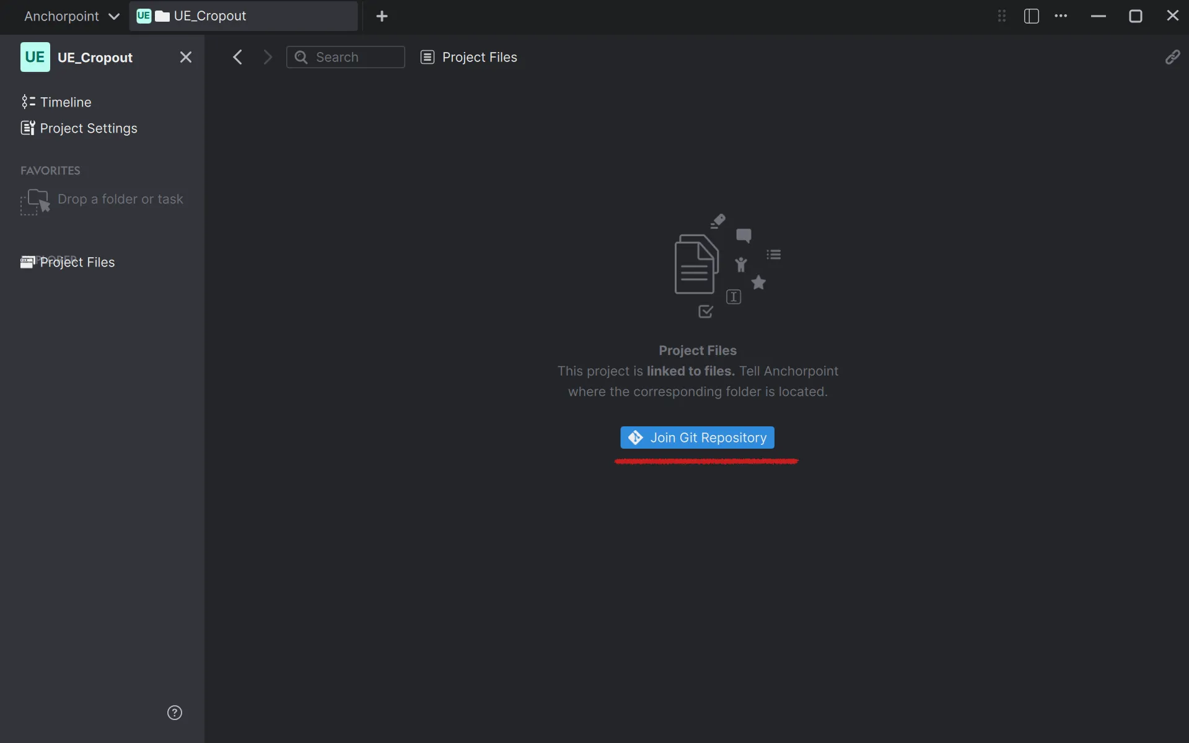This screenshot has height=743, width=1189.
Task: Open a new tab with the plus button
Action: click(382, 16)
